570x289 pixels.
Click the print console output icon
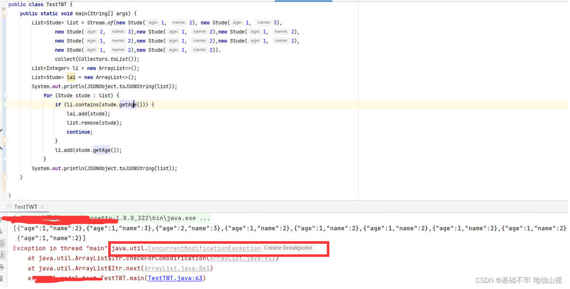pos(2,267)
